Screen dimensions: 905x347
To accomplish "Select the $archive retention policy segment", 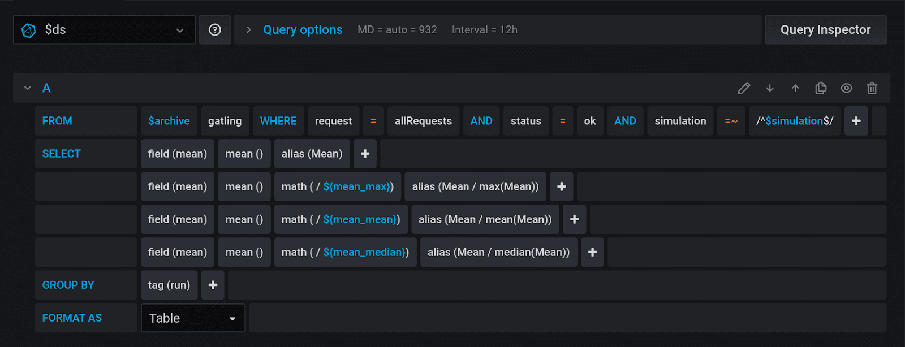I will [x=169, y=121].
